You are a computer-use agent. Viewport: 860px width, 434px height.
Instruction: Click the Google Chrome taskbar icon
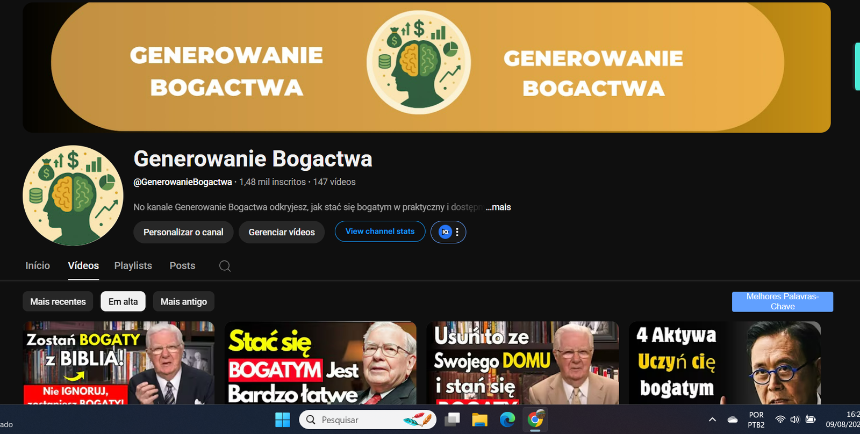(x=535, y=419)
